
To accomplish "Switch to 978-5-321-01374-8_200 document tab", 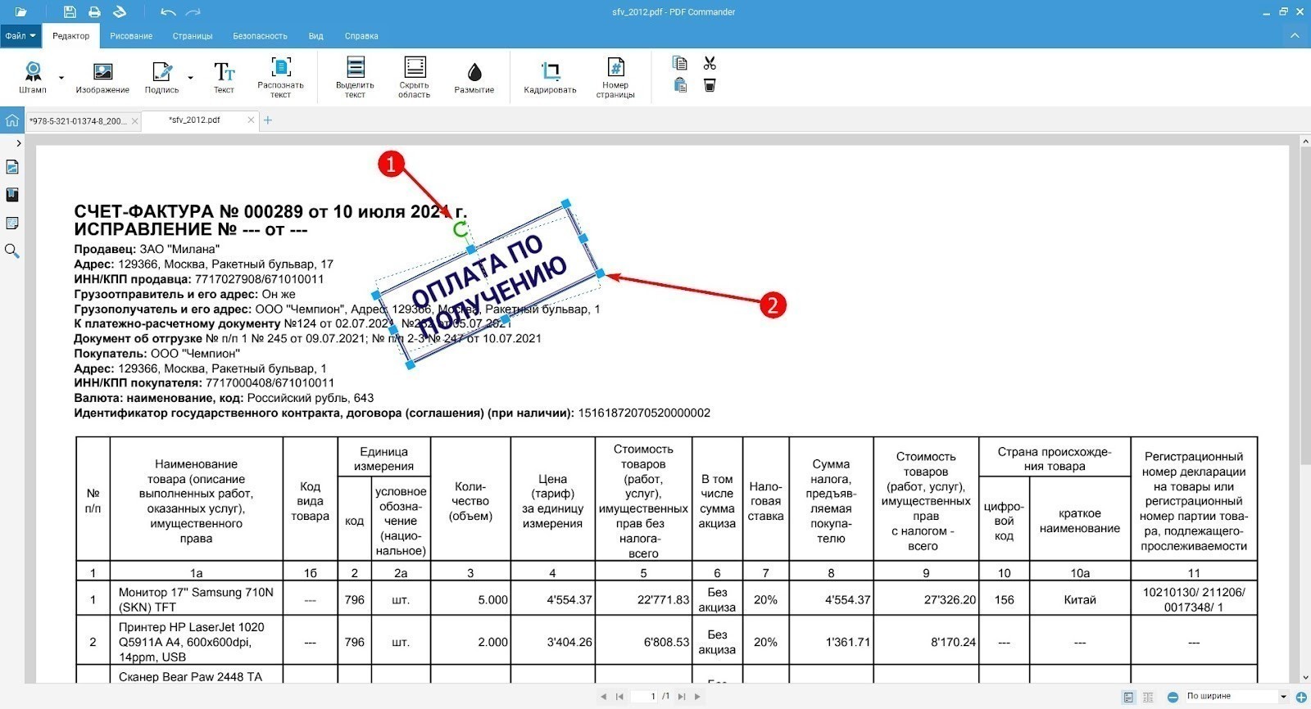I will pyautogui.click(x=78, y=121).
